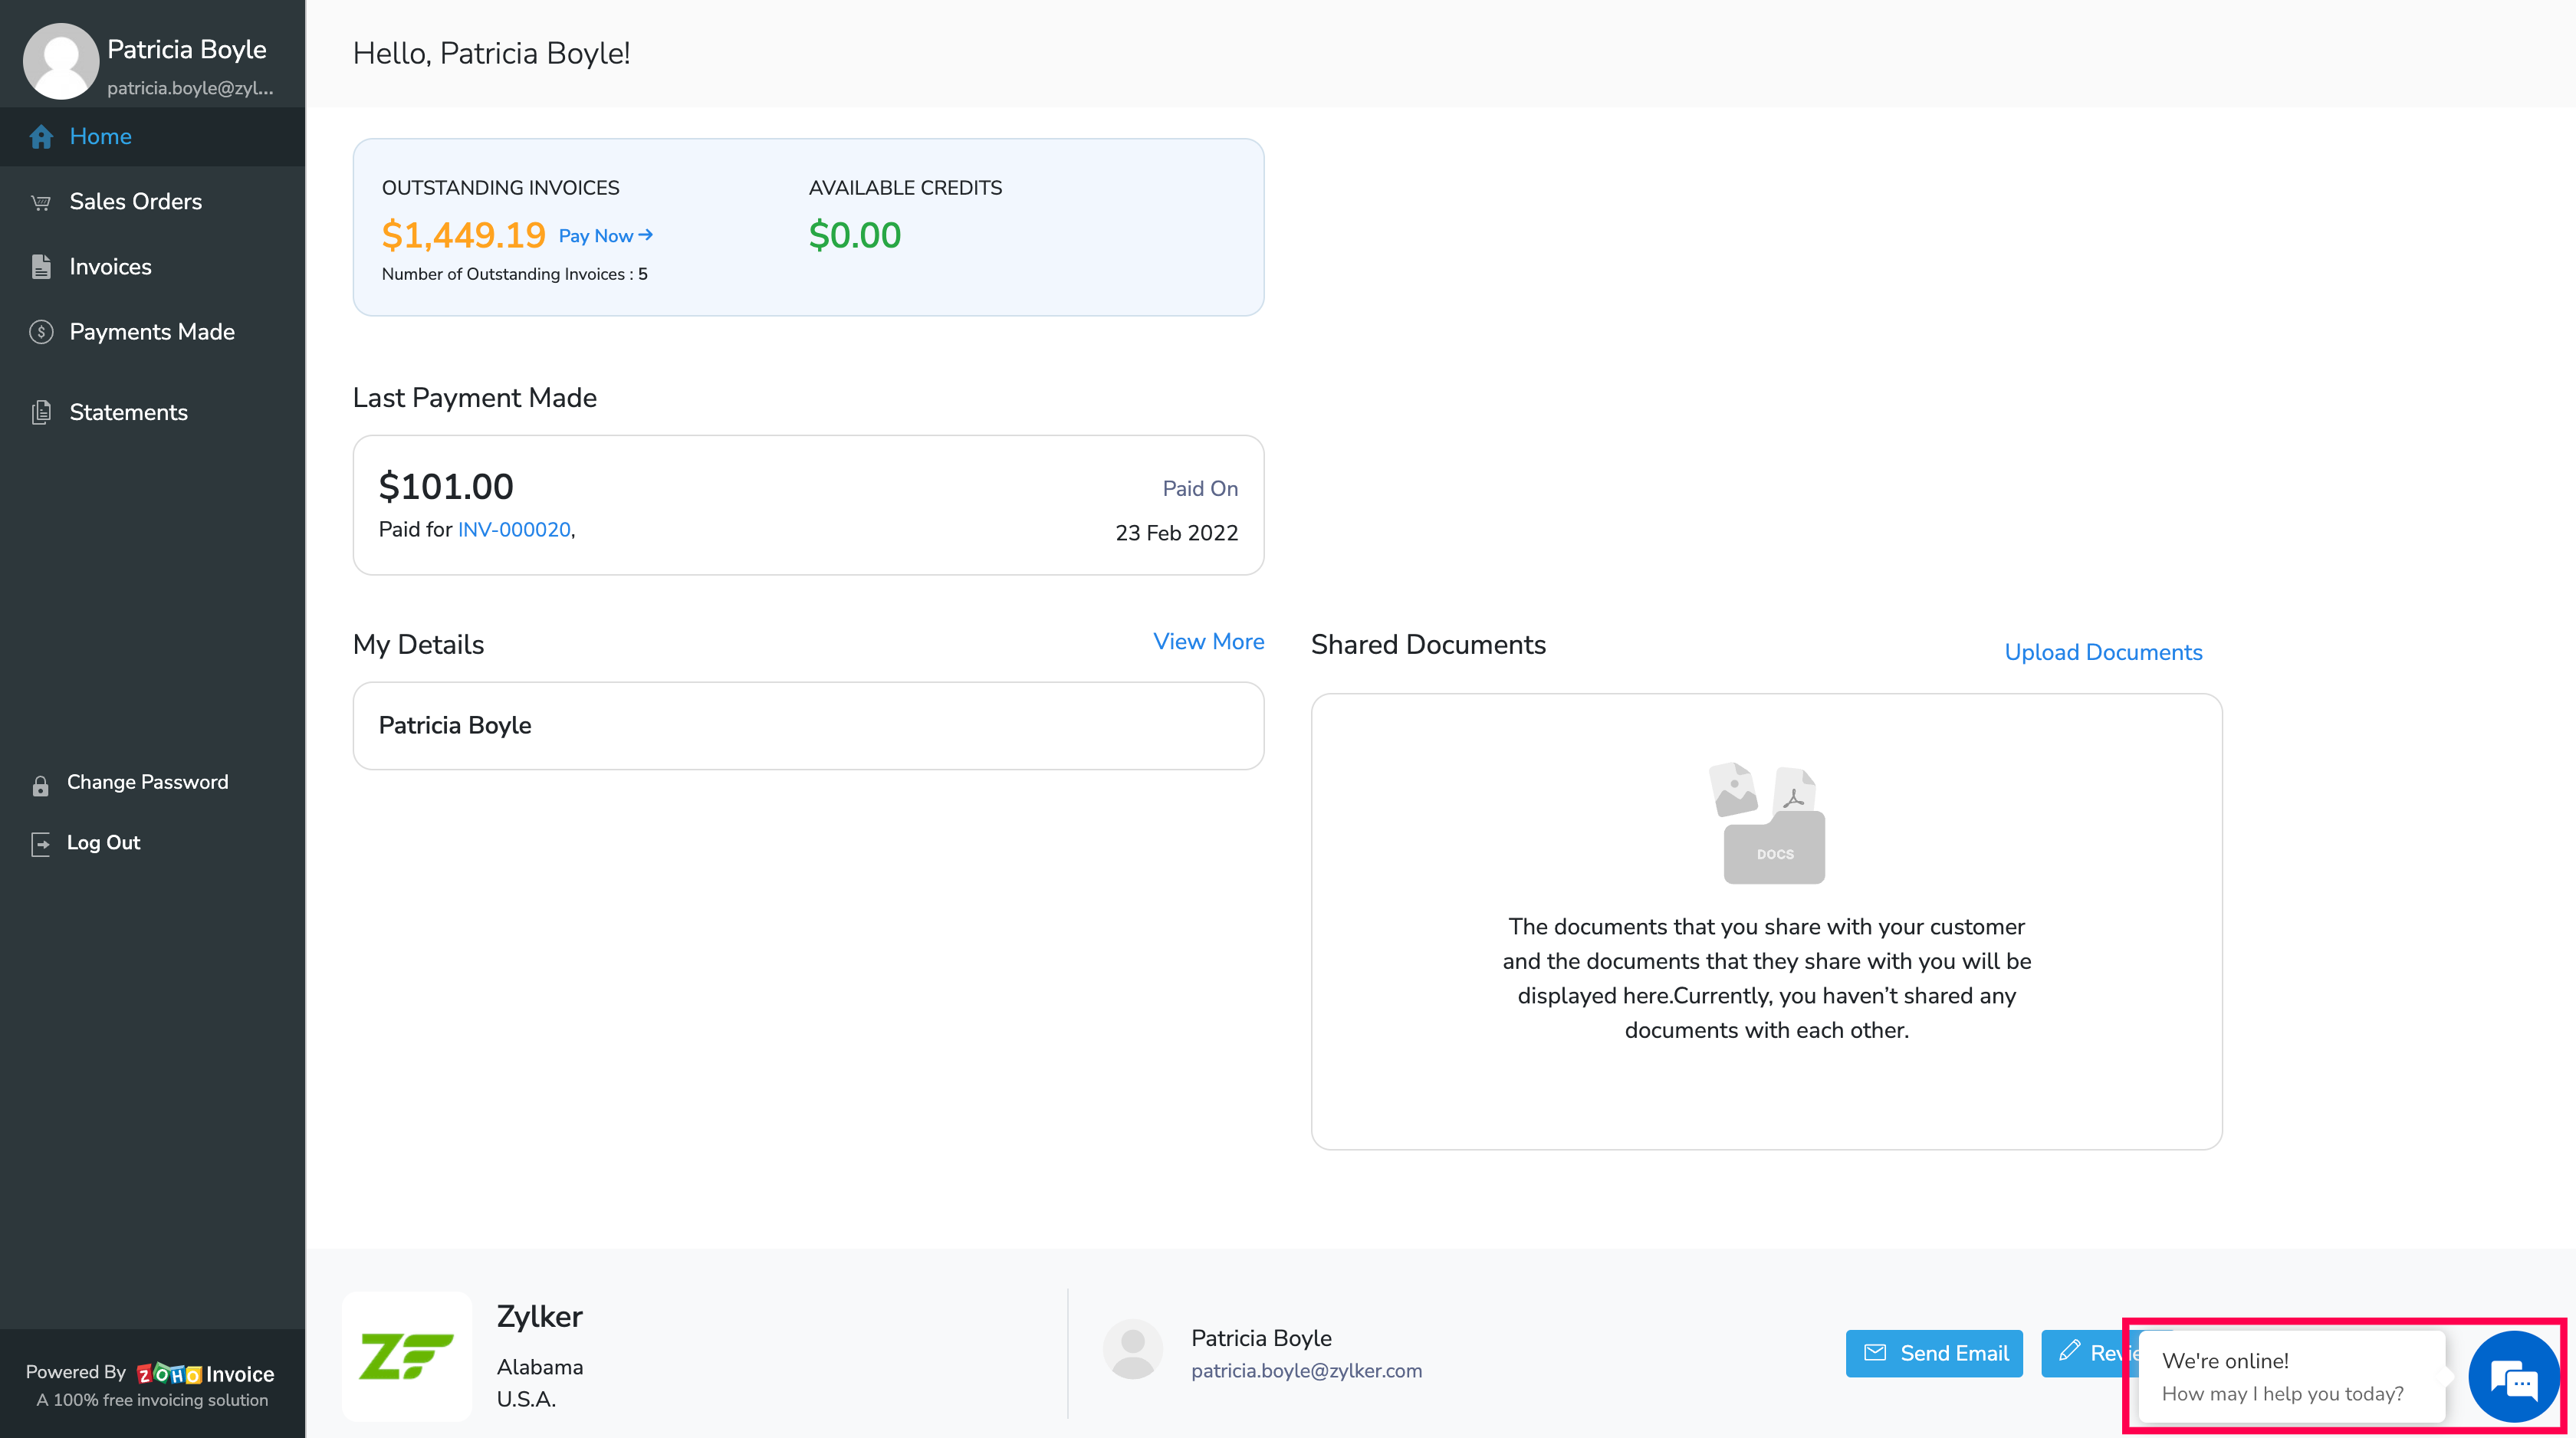Click Patricia Boyle's sidebar profile avatar
Viewport: 2576px width, 1438px height.
[x=60, y=62]
